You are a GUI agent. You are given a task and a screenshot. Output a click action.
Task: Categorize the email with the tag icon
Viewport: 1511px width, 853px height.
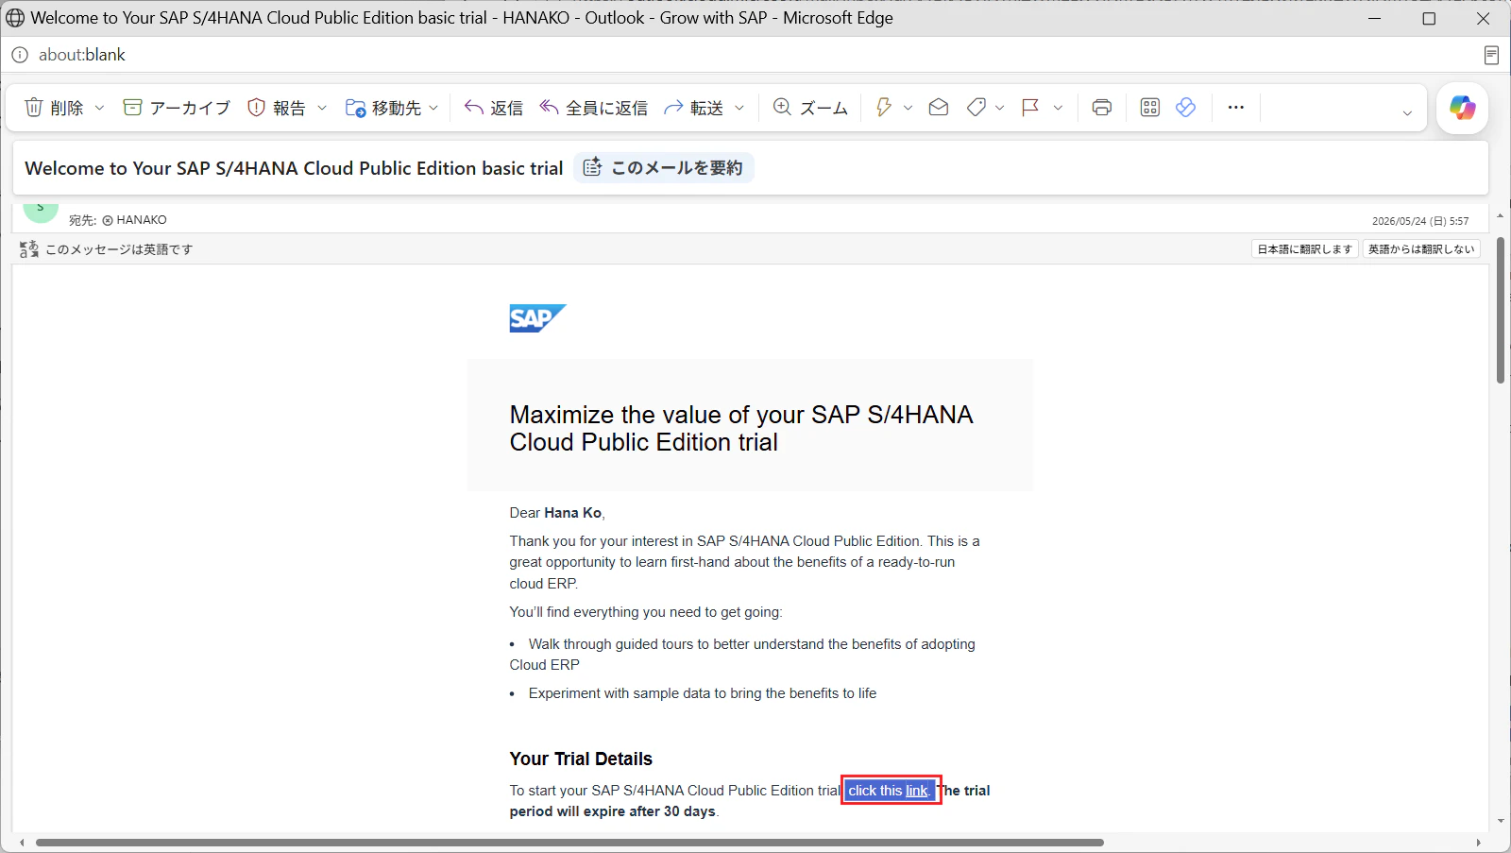(x=976, y=108)
